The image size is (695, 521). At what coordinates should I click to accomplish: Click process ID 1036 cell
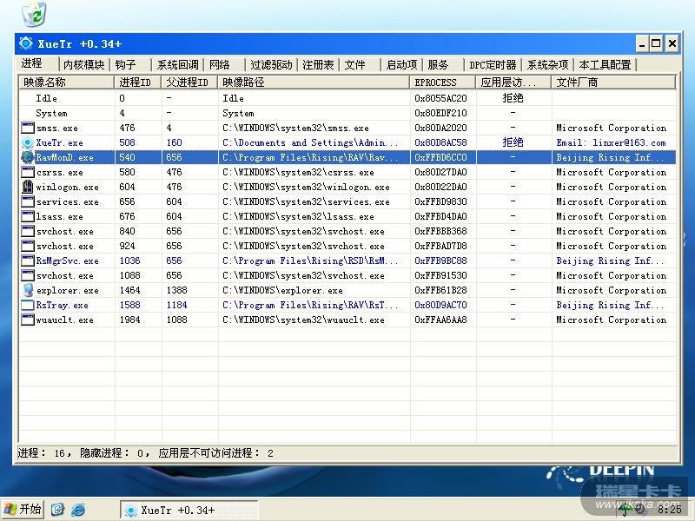click(x=129, y=261)
